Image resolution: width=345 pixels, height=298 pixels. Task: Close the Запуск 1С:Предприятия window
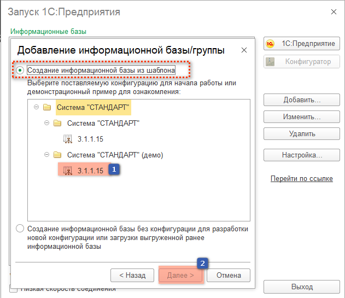334,12
